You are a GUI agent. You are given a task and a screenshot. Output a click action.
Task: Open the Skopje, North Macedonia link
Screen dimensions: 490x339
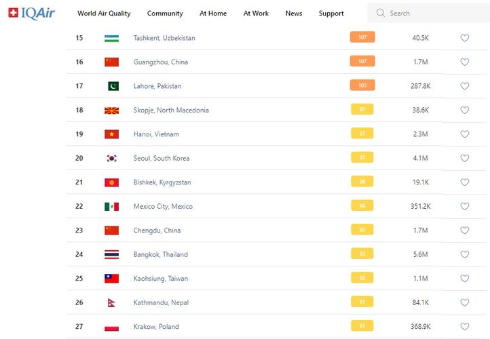point(171,110)
